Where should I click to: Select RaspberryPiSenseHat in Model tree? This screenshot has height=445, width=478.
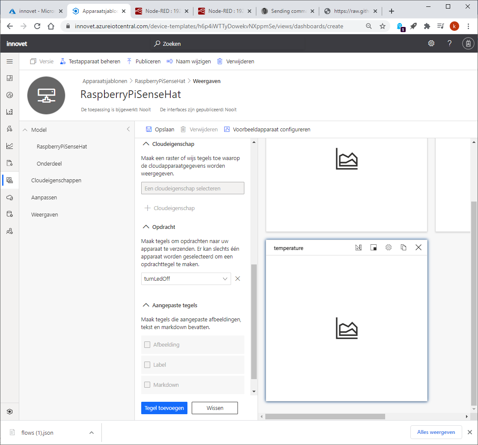pos(62,147)
